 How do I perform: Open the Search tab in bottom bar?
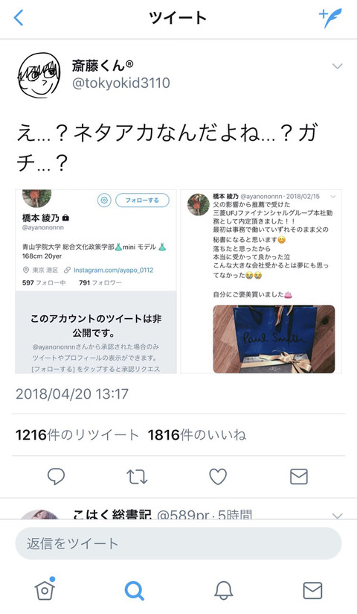coord(134,590)
